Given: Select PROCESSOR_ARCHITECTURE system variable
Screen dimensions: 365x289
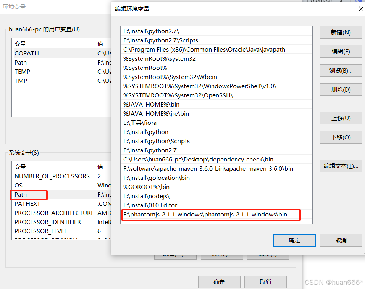Looking at the screenshot, I should tap(62, 213).
